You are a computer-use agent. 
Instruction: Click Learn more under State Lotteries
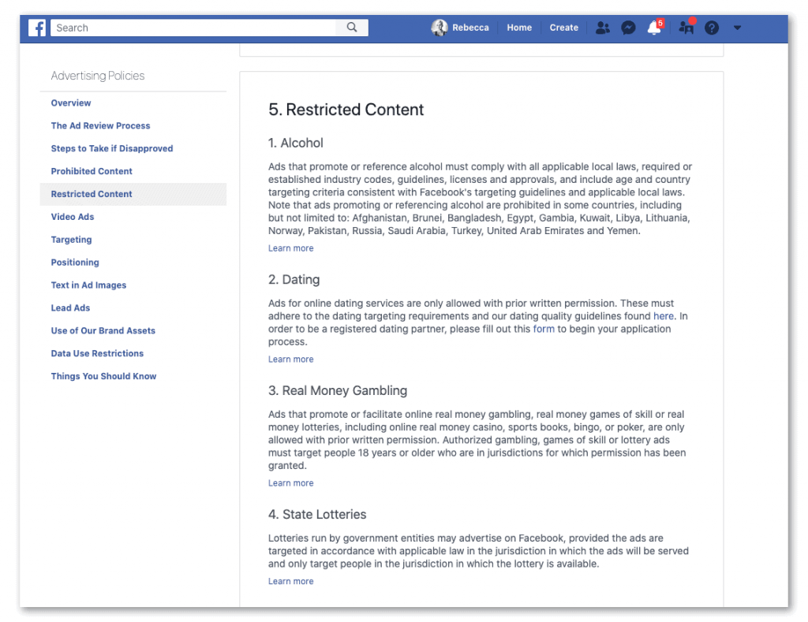(290, 582)
